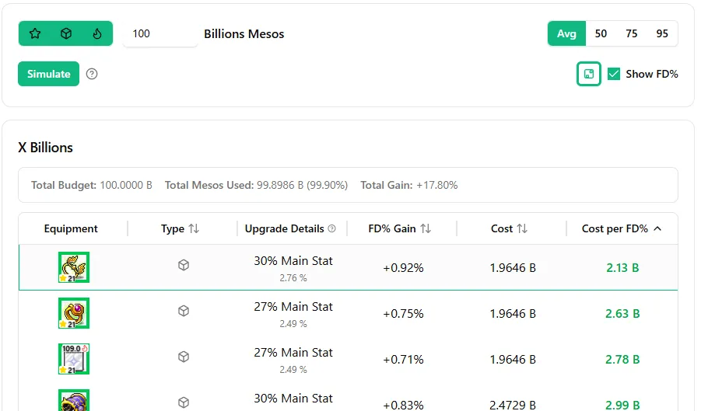
Task: Toggle the cube potential upgrade filter
Action: click(x=66, y=33)
